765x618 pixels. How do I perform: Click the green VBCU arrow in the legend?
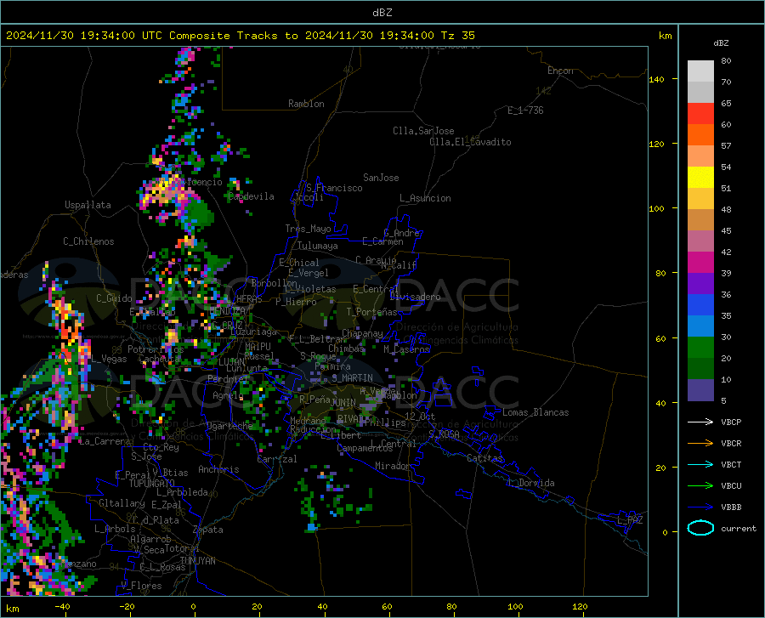(x=700, y=486)
